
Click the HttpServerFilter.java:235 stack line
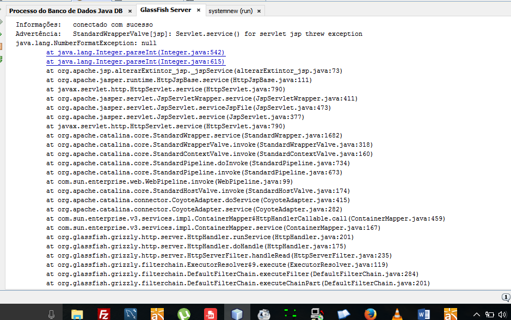[219, 255]
